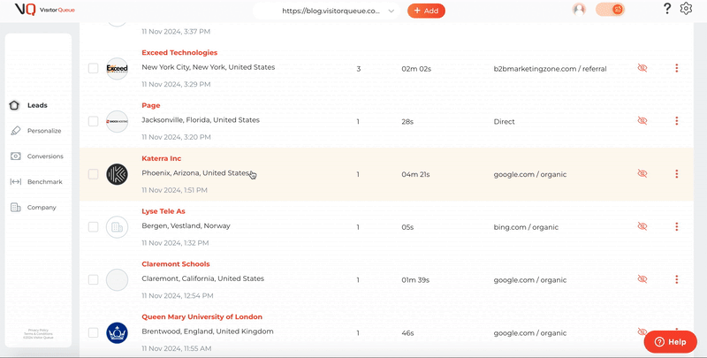This screenshot has width=707, height=358.
Task: Click the Page company logo
Action: coord(118,121)
